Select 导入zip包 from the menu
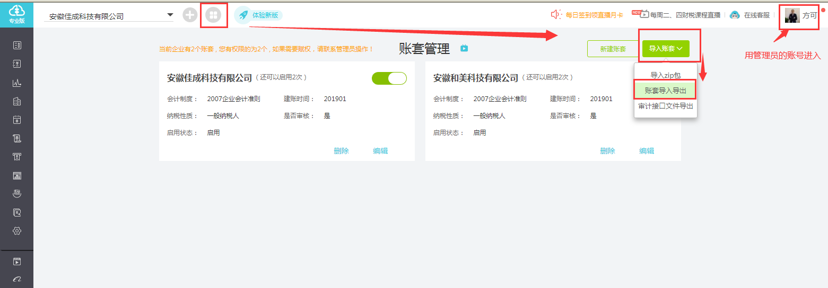The image size is (828, 288). [x=665, y=76]
